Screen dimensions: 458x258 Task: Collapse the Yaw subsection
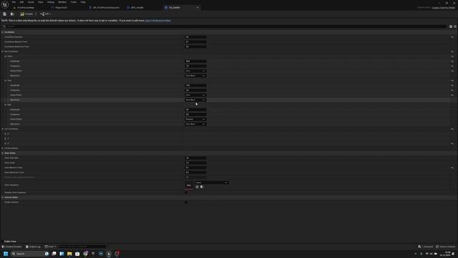5,80
